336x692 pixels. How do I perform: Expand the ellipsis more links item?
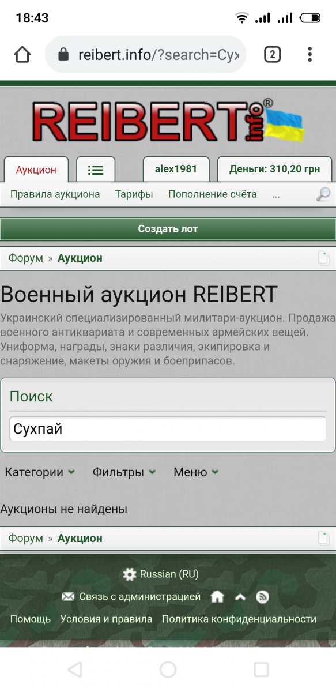276,195
